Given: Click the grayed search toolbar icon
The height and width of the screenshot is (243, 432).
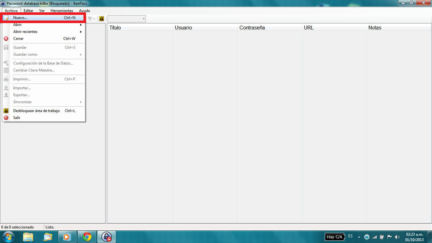Looking at the screenshot, I should [x=91, y=19].
